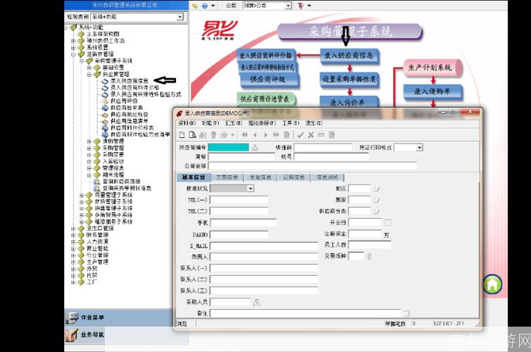Click lookup icon beside 供应商分类 field
The height and width of the screenshot is (352, 531).
coord(377,211)
